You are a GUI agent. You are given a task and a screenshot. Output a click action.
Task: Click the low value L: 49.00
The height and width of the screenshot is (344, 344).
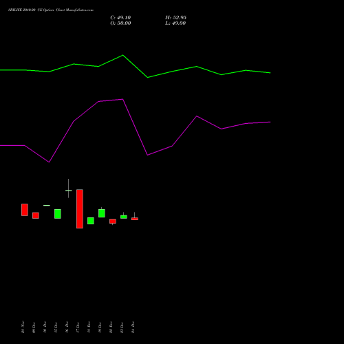(x=175, y=23)
